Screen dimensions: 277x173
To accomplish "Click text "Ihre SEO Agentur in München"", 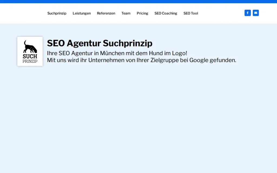I will point(85,53).
